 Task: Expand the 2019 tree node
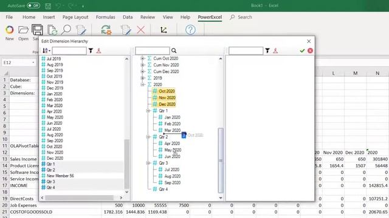tap(143, 78)
